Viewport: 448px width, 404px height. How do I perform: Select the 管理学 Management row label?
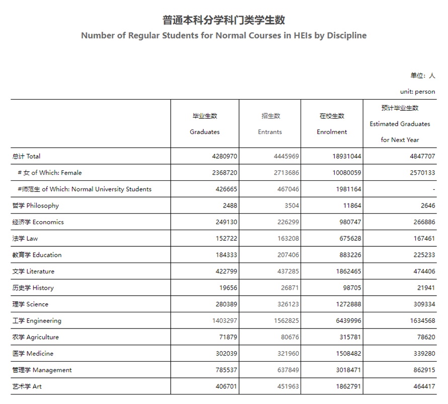pyautogui.click(x=42, y=370)
